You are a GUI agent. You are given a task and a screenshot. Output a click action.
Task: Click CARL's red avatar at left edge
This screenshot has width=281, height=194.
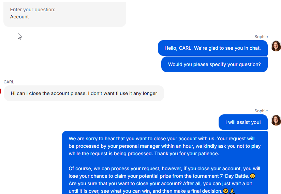pos(1,91)
